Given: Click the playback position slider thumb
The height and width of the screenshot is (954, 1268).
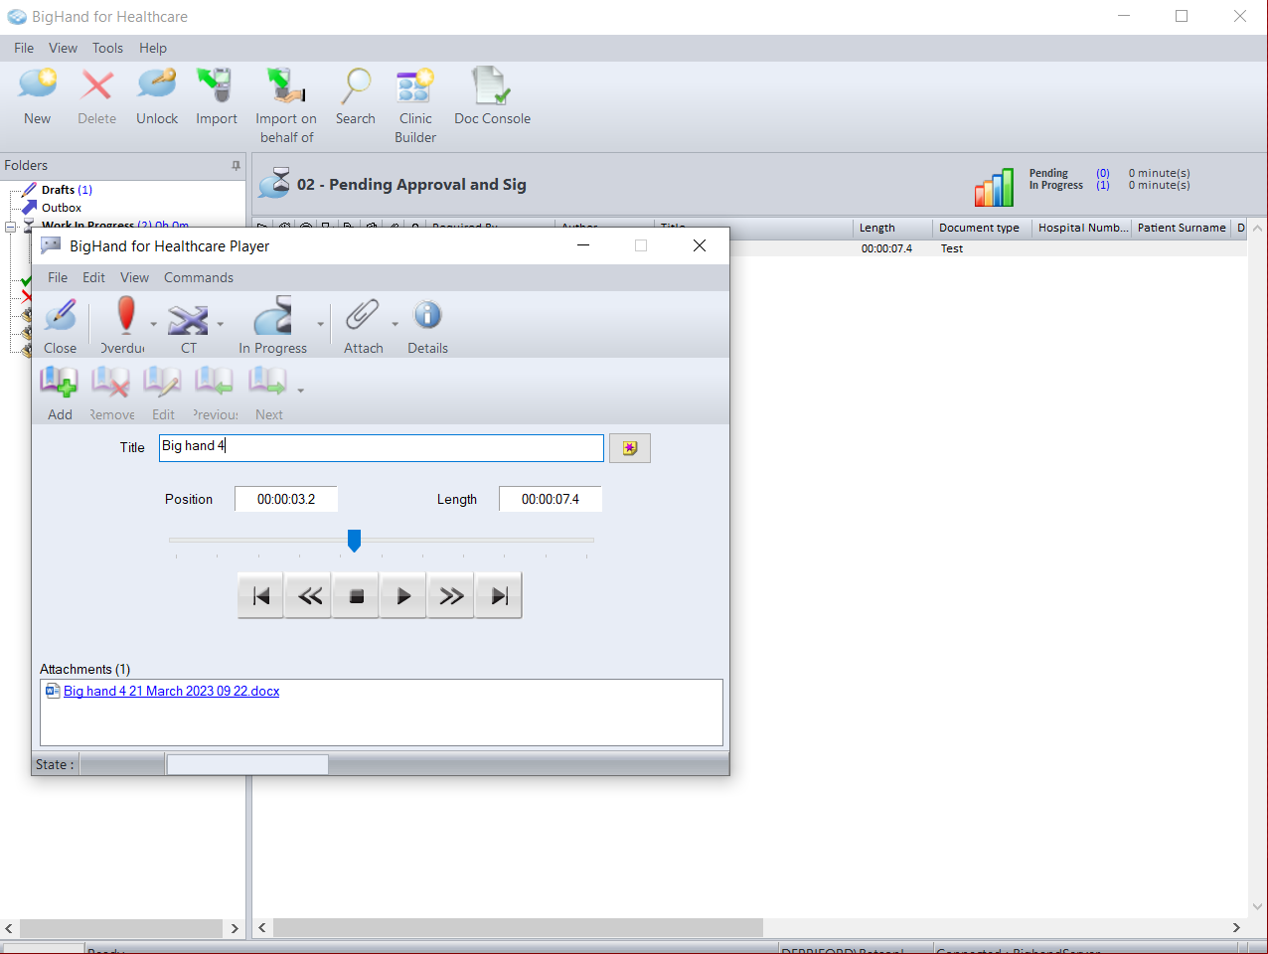Looking at the screenshot, I should pos(354,541).
